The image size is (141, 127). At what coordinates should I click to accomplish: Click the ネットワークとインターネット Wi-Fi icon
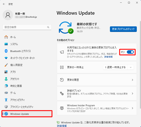pos(6,58)
